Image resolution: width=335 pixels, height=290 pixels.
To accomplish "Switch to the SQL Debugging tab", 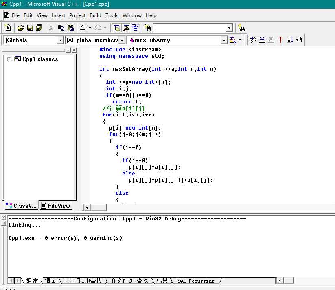I will [196, 281].
